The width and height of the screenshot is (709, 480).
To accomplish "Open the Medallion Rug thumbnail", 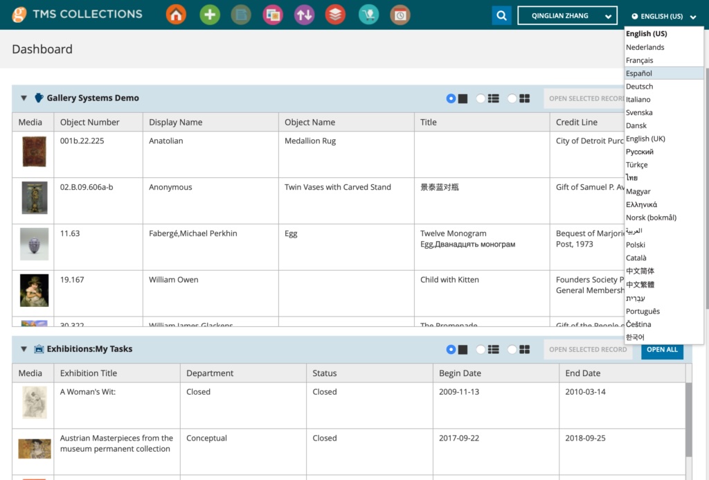I will pos(35,152).
